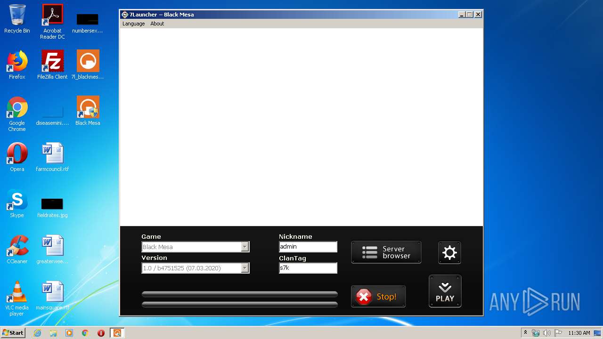Click the PLAY download arrow button
The height and width of the screenshot is (339, 603).
445,291
